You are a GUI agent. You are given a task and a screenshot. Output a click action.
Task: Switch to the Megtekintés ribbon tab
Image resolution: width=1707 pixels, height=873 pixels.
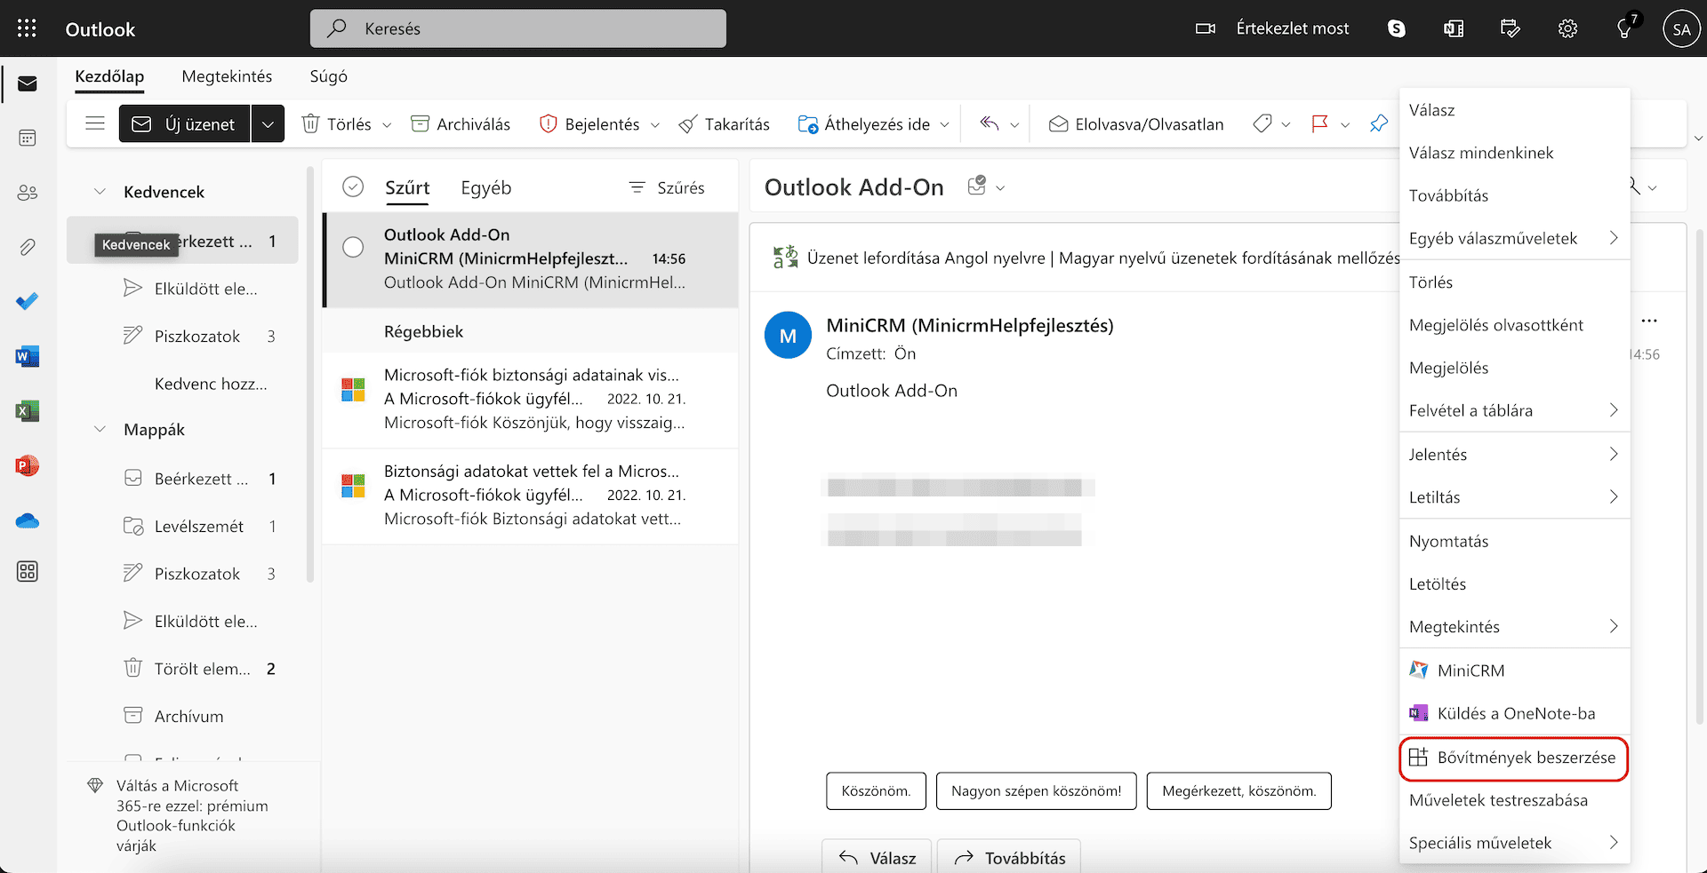pos(227,76)
